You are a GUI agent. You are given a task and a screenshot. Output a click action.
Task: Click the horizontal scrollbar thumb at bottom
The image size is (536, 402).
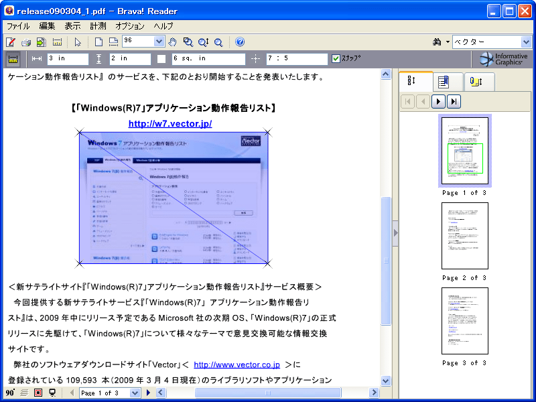[268, 393]
